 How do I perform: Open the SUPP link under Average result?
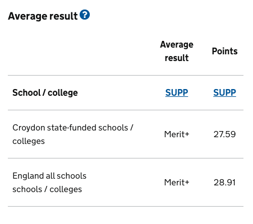[177, 92]
